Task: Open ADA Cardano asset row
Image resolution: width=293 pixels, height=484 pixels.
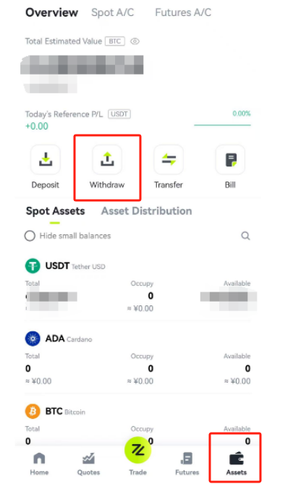Action: [138, 358]
